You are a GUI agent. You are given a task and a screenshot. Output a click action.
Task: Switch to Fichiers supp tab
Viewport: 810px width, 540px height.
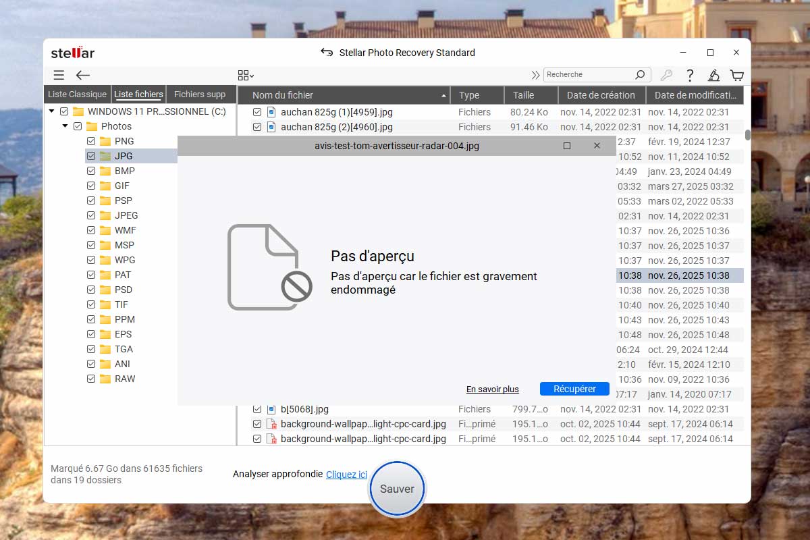[x=200, y=94]
